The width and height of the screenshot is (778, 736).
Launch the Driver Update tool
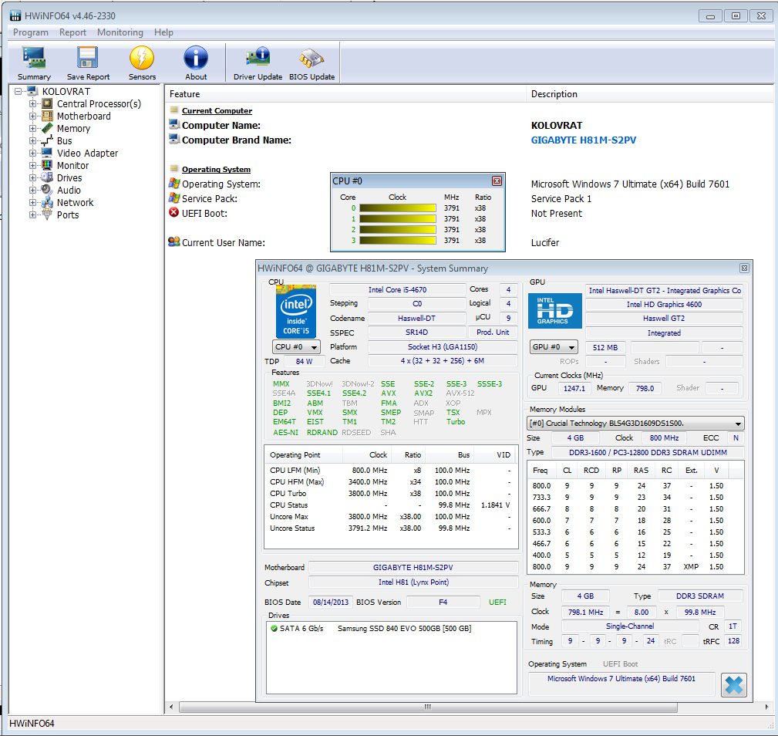pos(258,58)
